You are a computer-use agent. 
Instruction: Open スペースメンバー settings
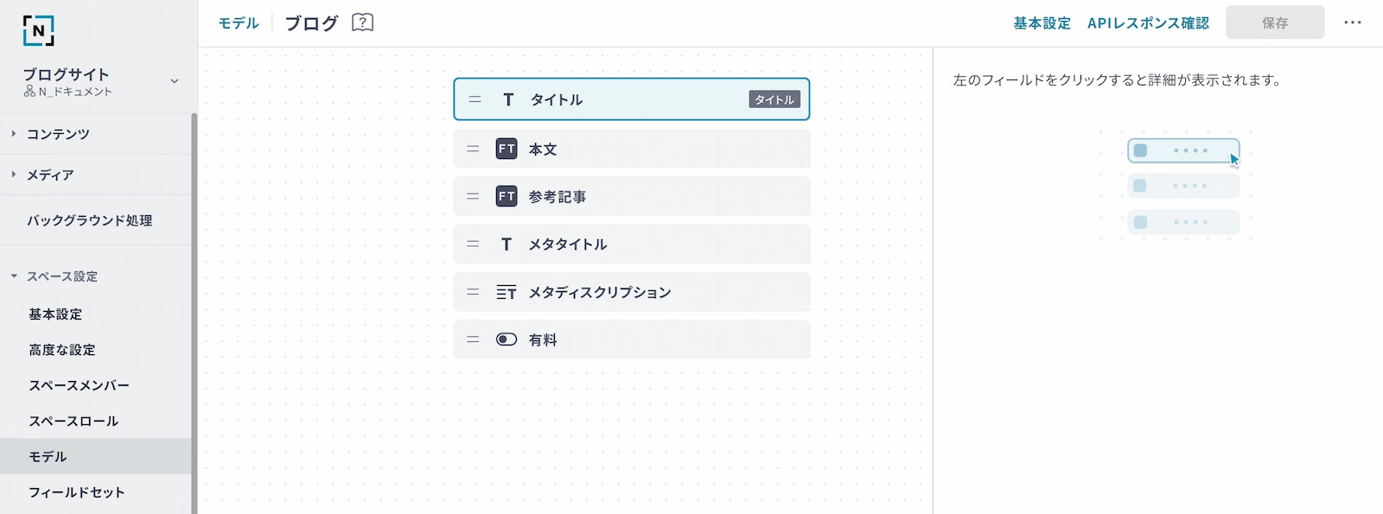[x=80, y=385]
